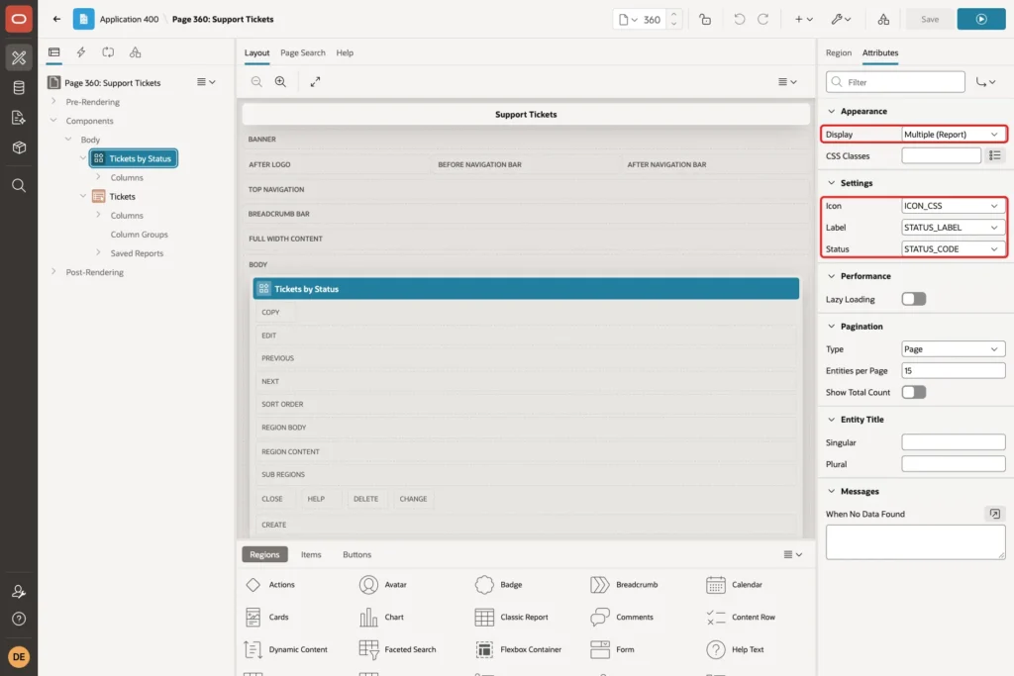Open the Label column dropdown

point(954,228)
